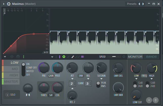Step the attack curve value 2
Image resolution: width=163 pixels, height=106 pixels.
coord(73,83)
